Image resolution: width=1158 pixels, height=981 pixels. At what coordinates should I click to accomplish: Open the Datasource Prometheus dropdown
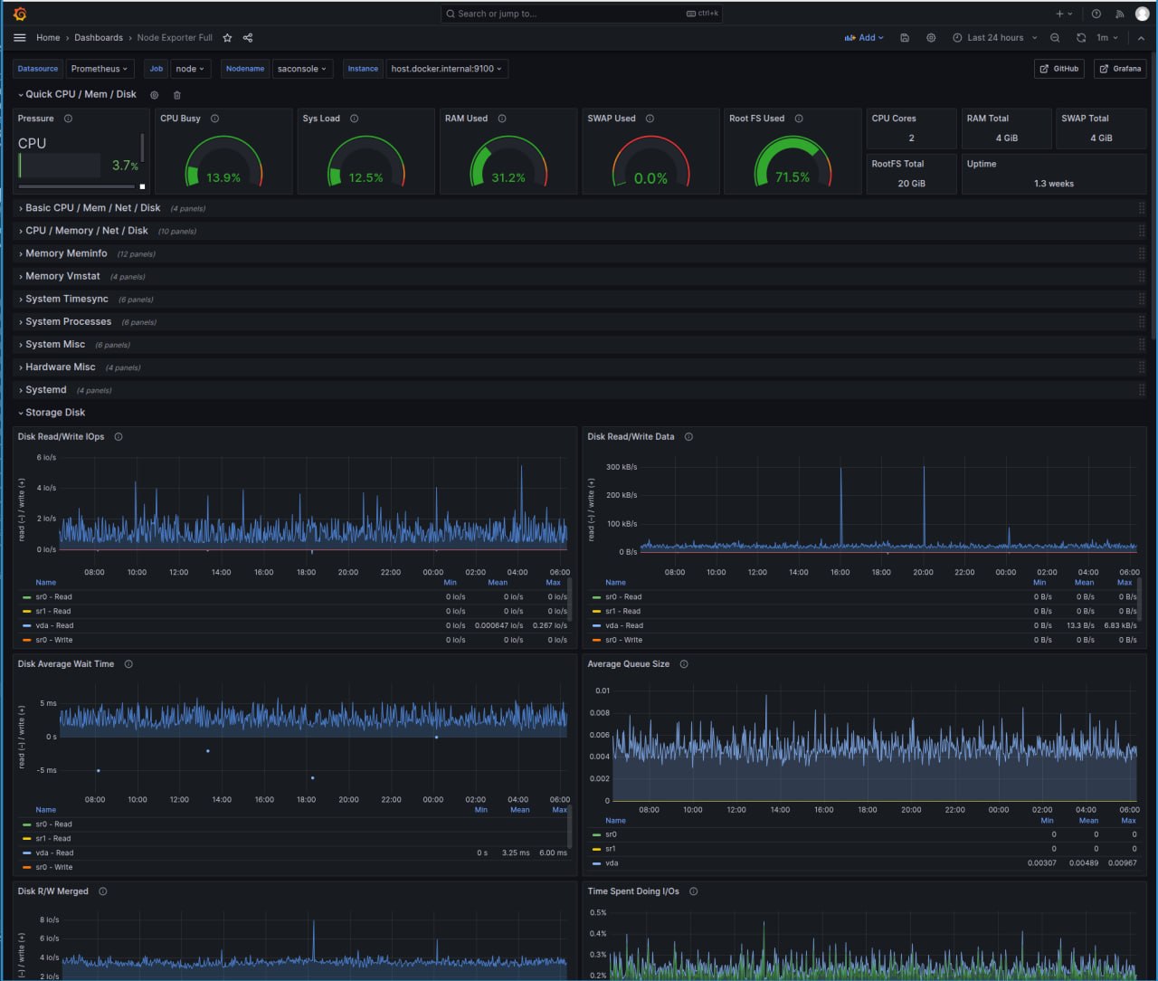100,69
